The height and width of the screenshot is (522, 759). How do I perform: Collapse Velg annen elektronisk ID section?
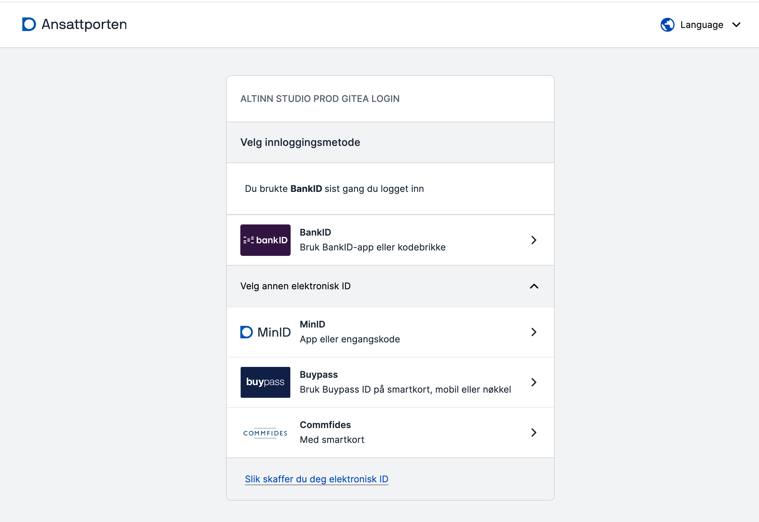(x=390, y=286)
